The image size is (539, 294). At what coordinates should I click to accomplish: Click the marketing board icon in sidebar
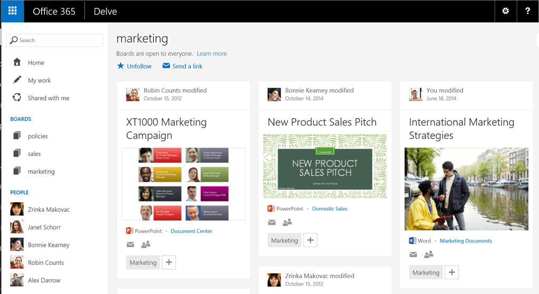tap(17, 171)
